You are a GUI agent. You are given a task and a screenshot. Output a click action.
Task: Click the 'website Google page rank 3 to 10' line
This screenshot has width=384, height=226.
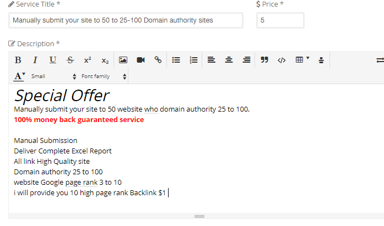point(68,182)
